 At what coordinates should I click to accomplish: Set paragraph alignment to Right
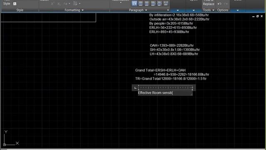coord(153,3)
